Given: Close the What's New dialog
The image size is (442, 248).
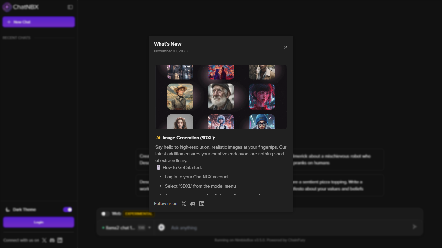Looking at the screenshot, I should 285,47.
